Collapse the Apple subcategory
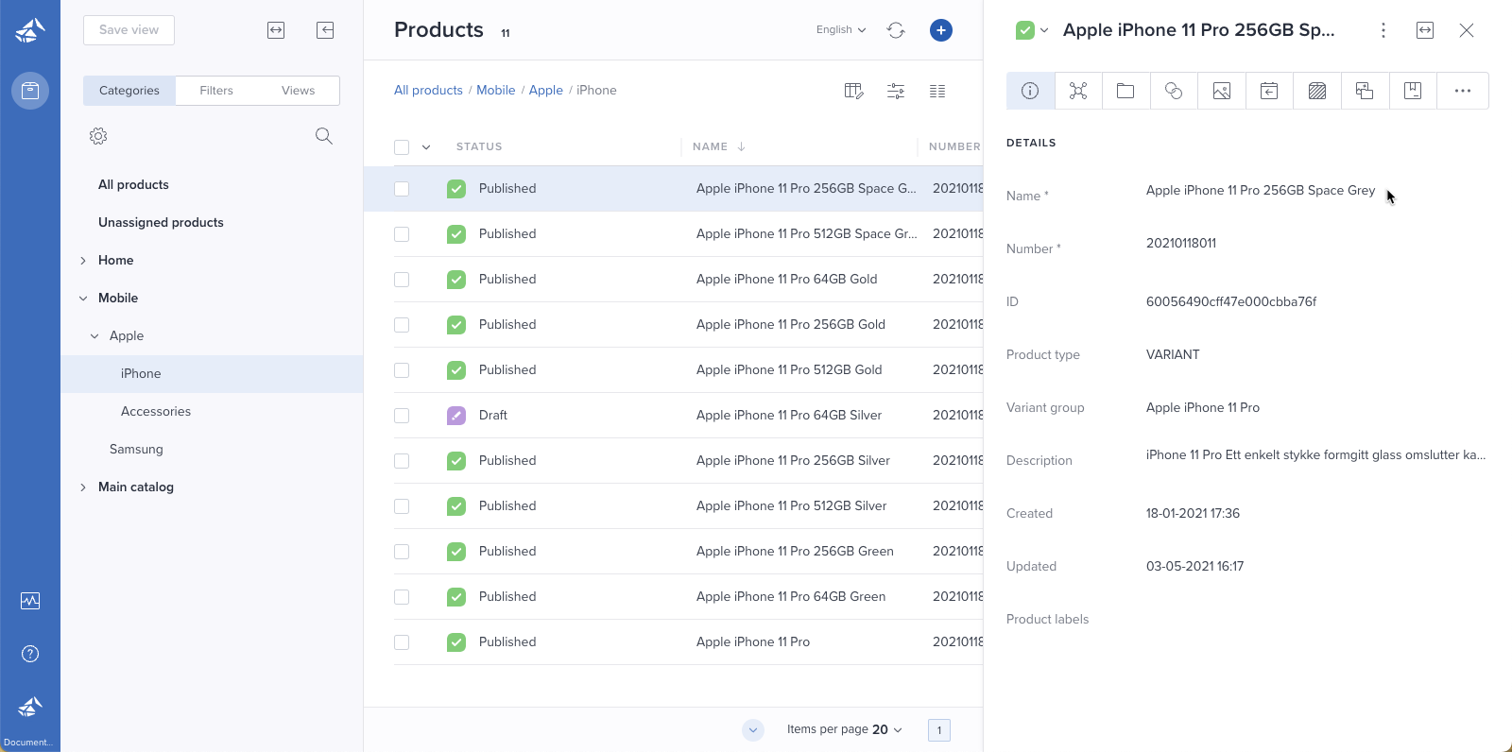The image size is (1512, 752). (94, 336)
